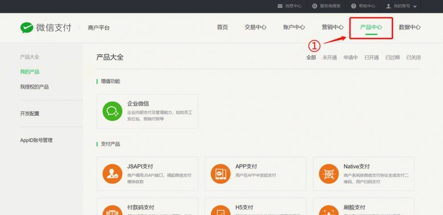The width and height of the screenshot is (443, 215).
Task: Click the WeChat Pay logo icon
Action: 27,28
